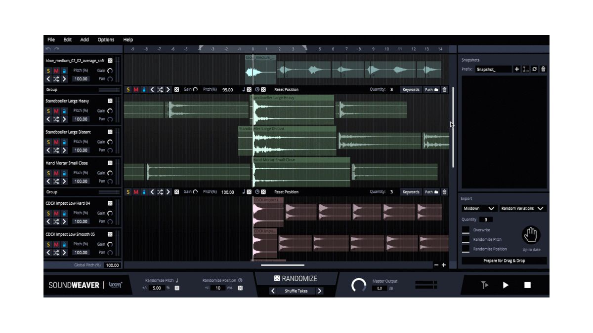Click the clock icon in the upper group toolbar
The image size is (593, 333).
pos(257,89)
